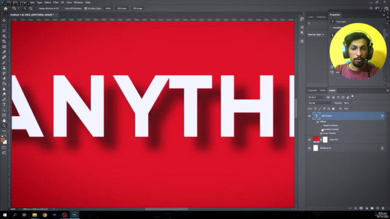This screenshot has width=390, height=219.
Task: Open the Window menu
Action: (78, 2)
